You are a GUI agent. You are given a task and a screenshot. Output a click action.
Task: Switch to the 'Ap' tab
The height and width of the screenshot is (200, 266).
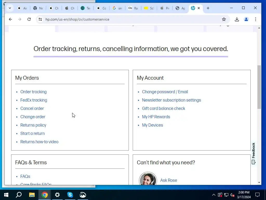click(180, 8)
